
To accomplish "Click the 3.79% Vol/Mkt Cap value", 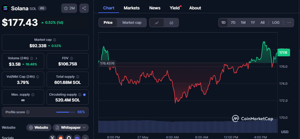I will pos(23,82).
